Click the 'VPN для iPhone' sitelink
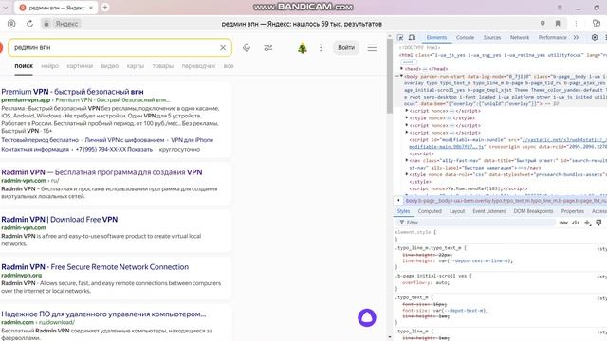607x341 pixels. [x=192, y=140]
